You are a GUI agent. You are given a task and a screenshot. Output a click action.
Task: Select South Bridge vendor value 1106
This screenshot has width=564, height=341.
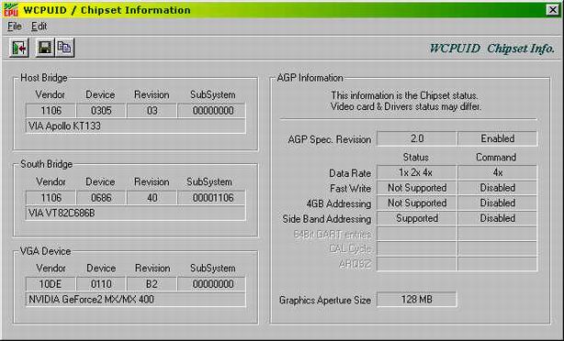(x=51, y=197)
